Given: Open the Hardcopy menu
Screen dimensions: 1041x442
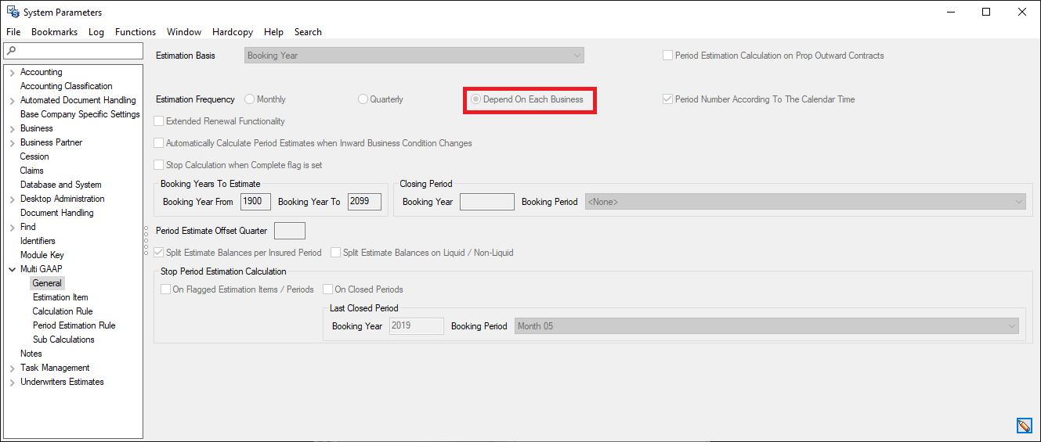Looking at the screenshot, I should [x=232, y=32].
